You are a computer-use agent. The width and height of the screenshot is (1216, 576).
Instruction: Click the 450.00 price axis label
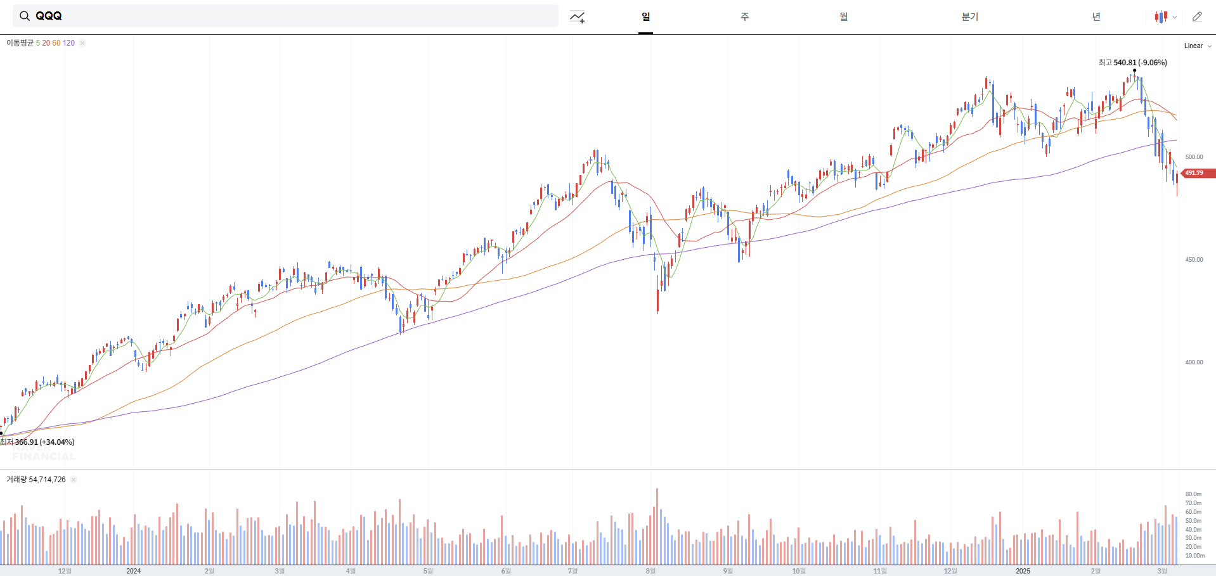click(1194, 260)
